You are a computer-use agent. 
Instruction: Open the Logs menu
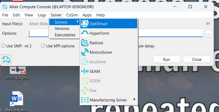click(x=42, y=15)
